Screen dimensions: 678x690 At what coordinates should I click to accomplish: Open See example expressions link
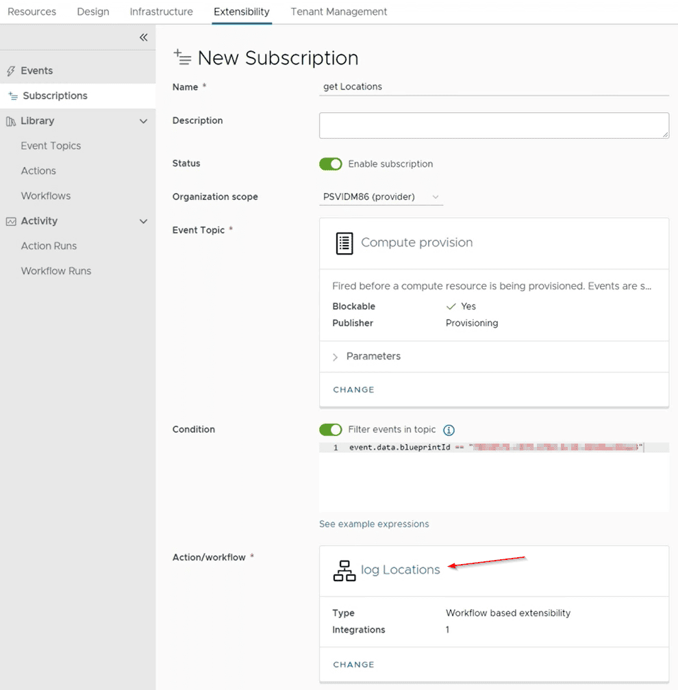pos(374,524)
